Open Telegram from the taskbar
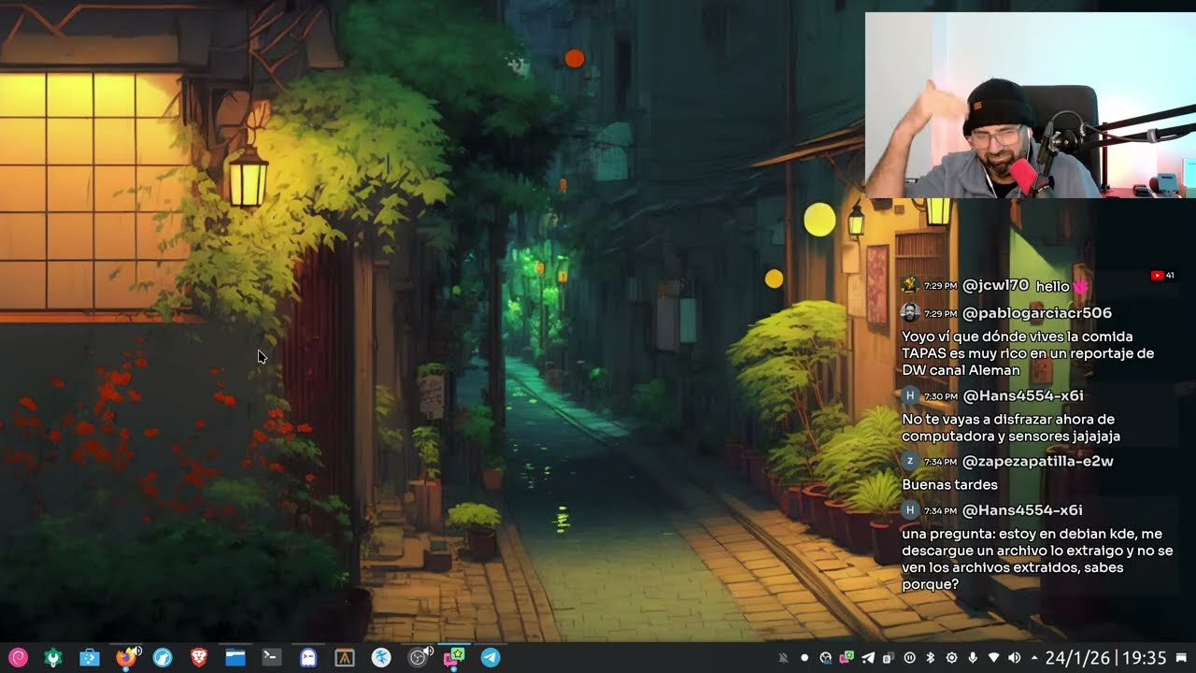 pos(491,658)
